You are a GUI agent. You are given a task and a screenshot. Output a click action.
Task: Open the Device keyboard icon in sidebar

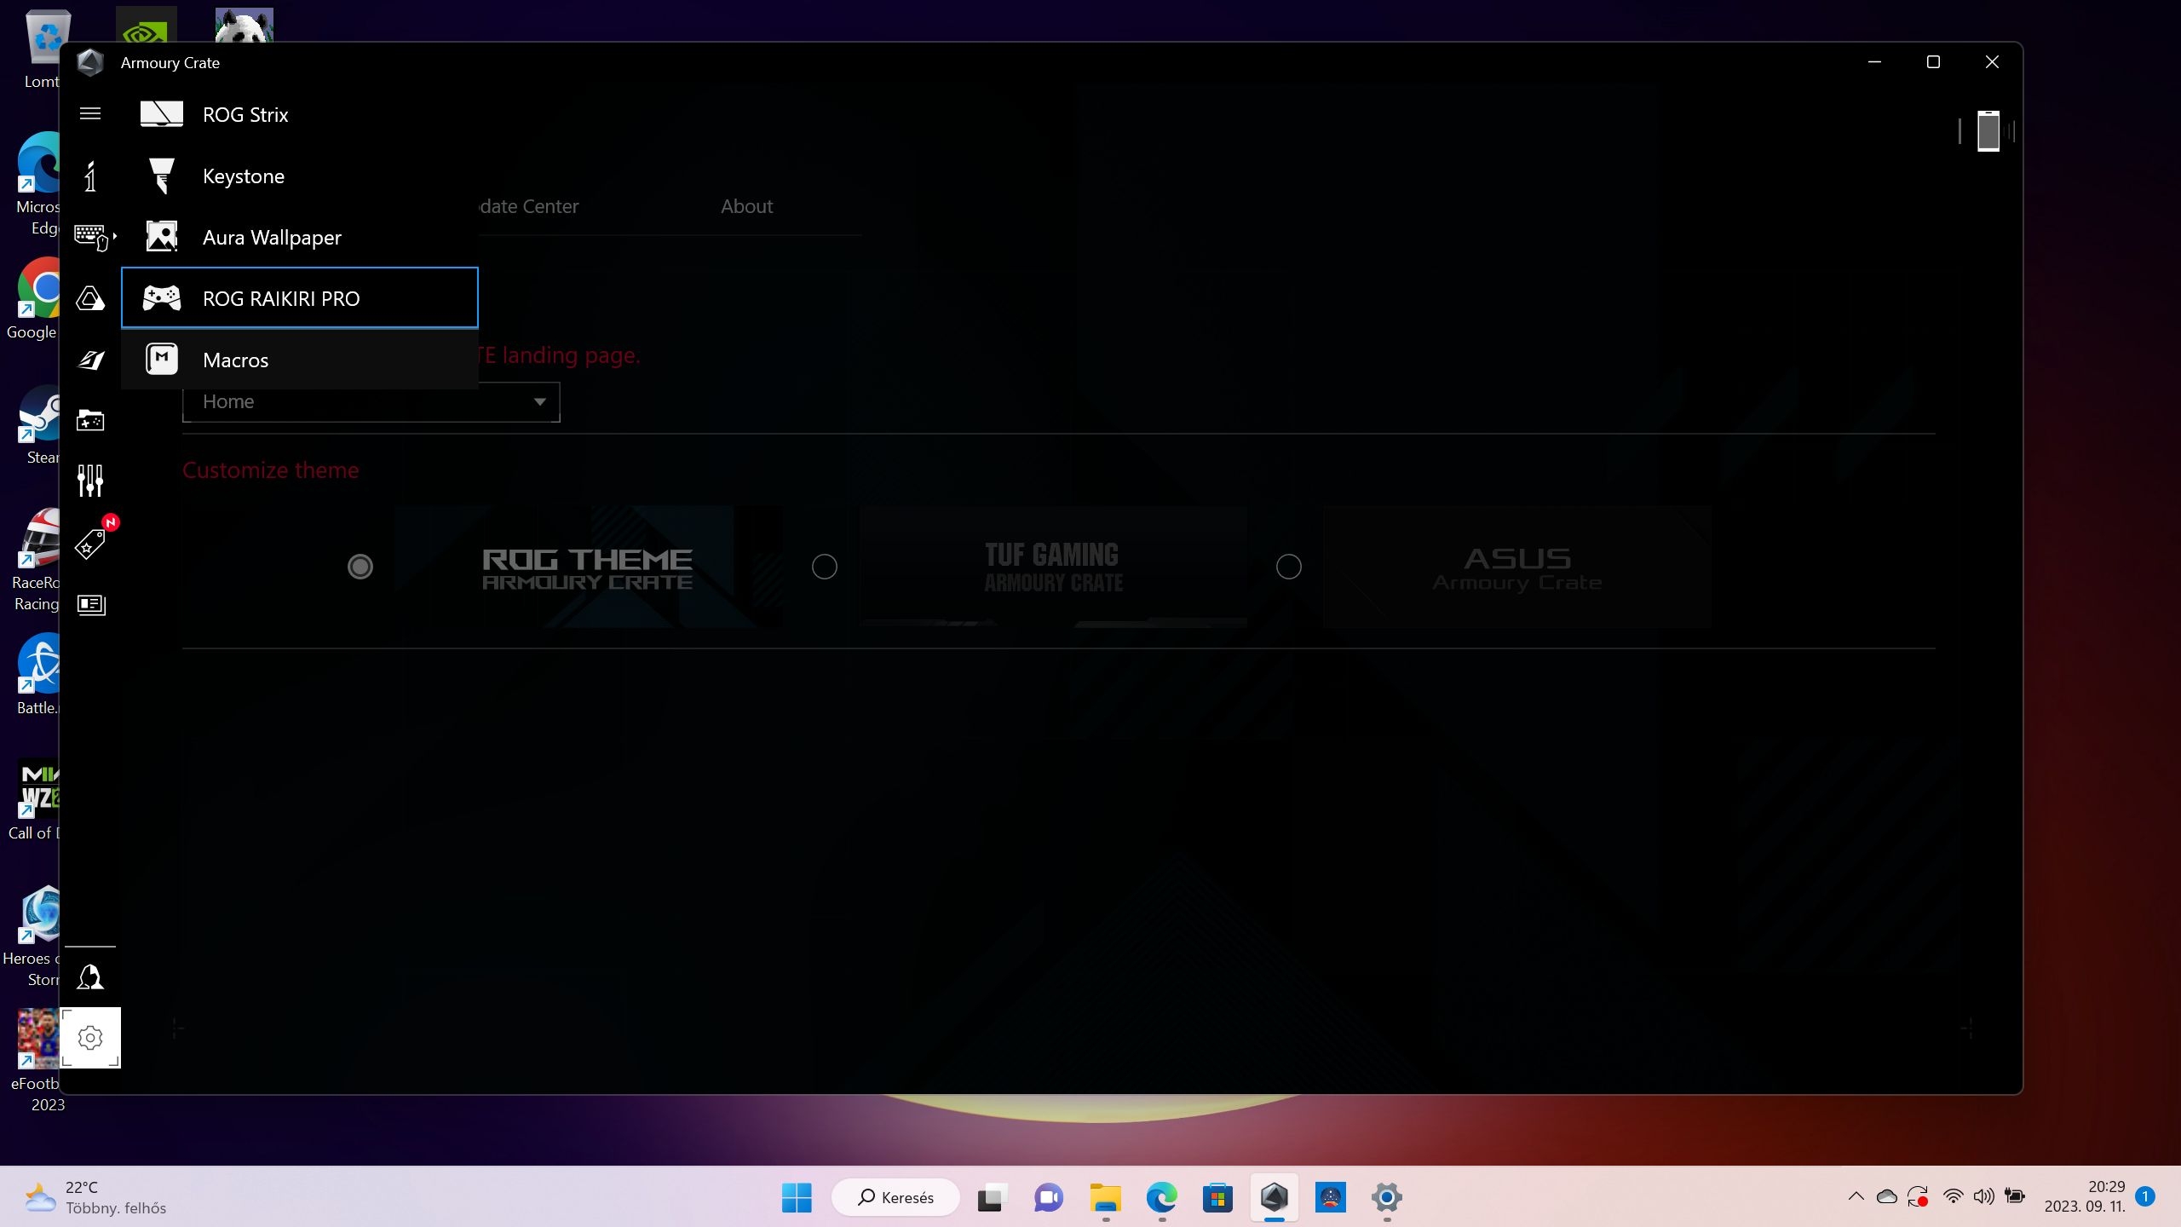click(91, 236)
